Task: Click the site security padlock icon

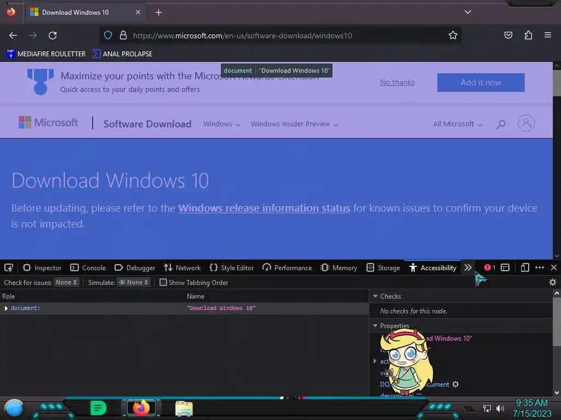Action: tap(123, 36)
